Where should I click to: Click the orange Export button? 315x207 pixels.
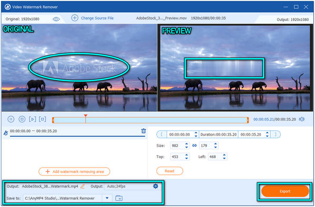click(x=285, y=191)
